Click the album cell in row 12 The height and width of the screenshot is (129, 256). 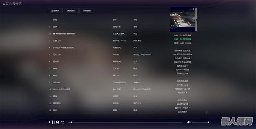[x=137, y=103]
